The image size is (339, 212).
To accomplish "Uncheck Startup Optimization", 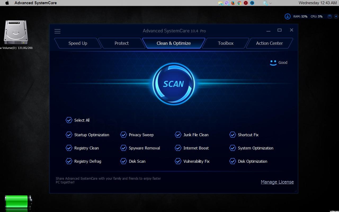I will point(69,135).
